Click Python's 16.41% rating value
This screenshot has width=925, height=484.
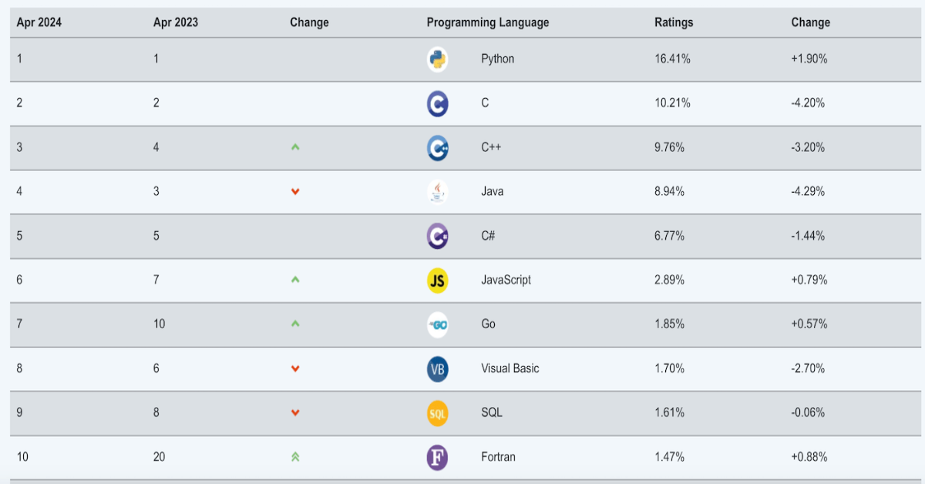pyautogui.click(x=672, y=59)
